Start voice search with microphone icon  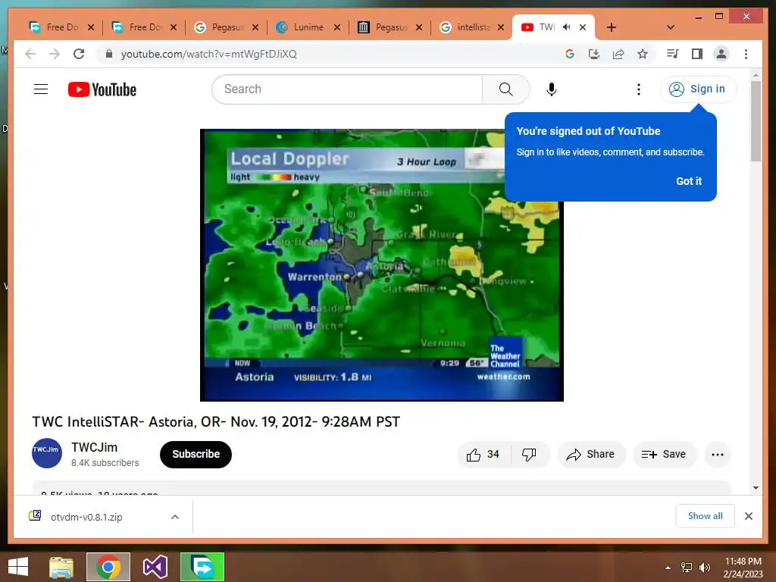[552, 89]
